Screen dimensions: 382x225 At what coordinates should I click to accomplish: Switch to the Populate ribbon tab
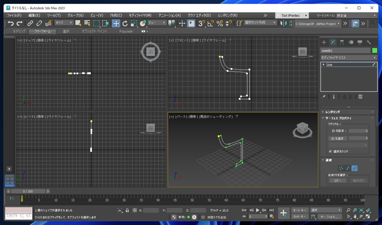coord(126,31)
